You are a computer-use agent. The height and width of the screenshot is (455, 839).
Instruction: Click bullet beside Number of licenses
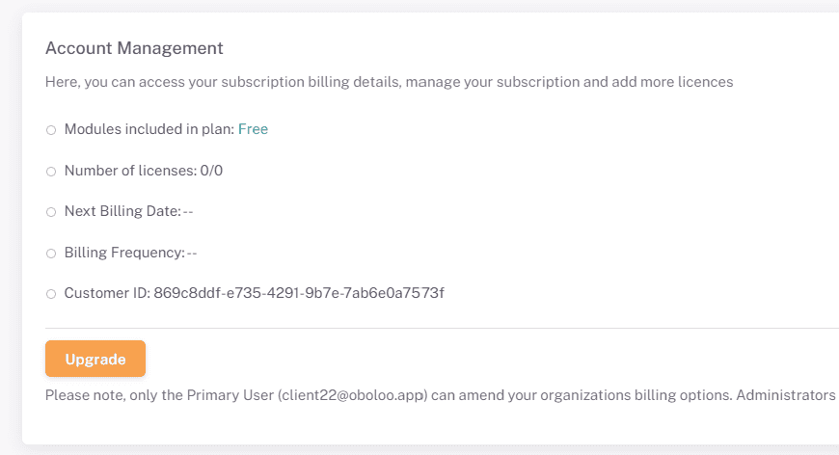51,172
